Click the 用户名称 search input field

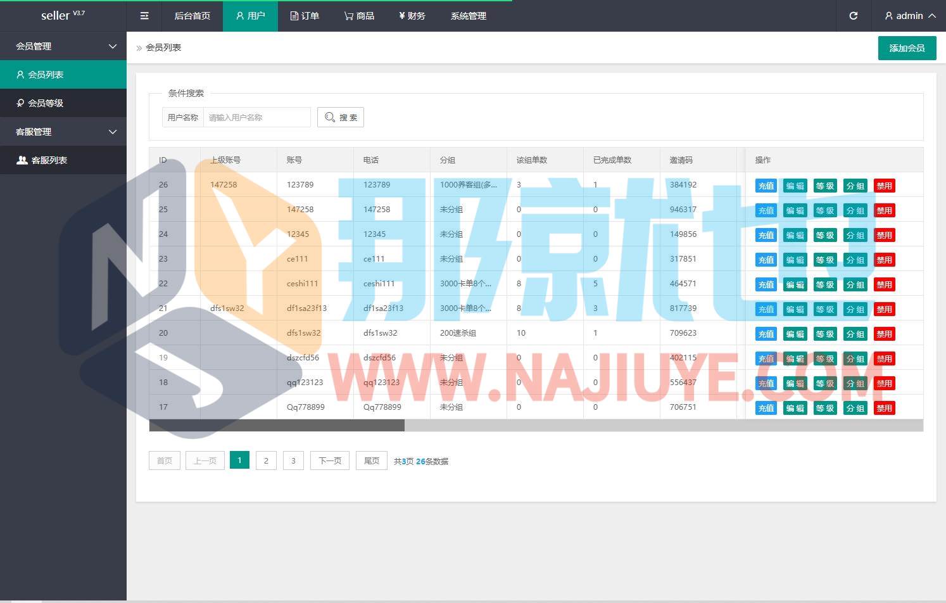256,117
